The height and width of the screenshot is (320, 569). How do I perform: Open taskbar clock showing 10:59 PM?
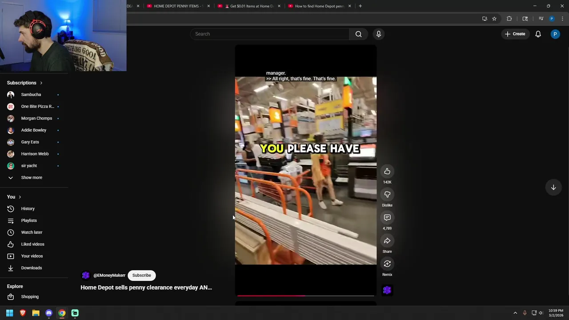coord(556,313)
